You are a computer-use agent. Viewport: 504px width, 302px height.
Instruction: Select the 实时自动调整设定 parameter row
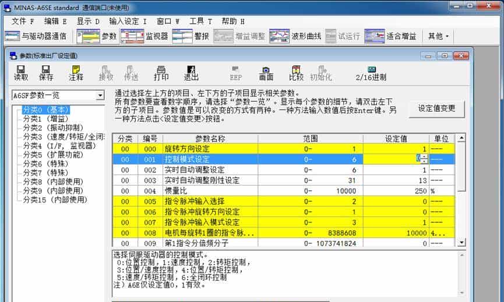click(284, 170)
